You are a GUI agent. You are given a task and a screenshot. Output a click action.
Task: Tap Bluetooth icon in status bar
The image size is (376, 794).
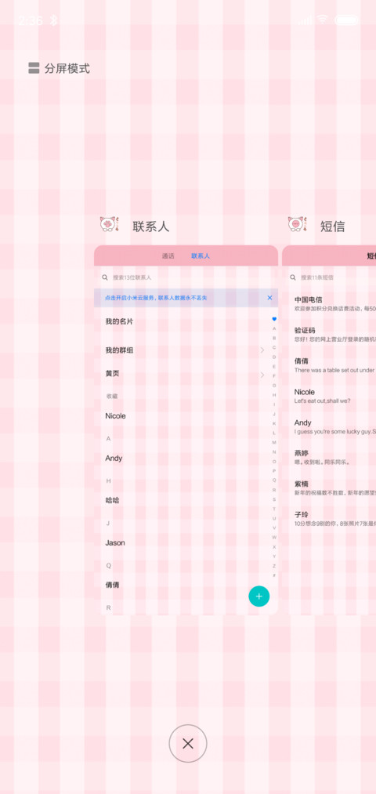coord(53,20)
